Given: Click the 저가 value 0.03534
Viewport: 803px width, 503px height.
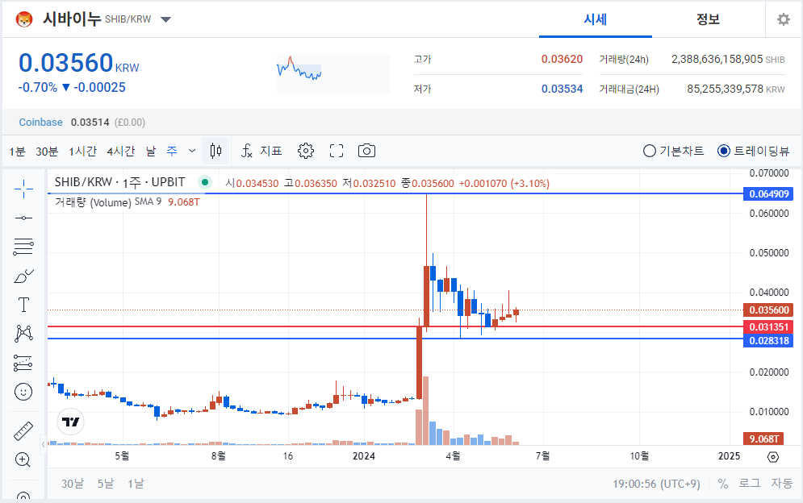Looking at the screenshot, I should pyautogui.click(x=562, y=89).
